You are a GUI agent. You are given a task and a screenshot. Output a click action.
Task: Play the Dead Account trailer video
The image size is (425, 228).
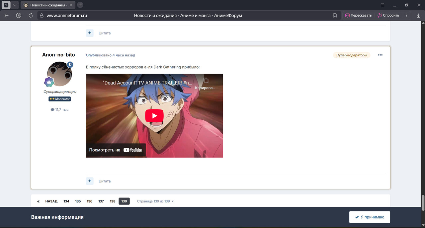pyautogui.click(x=154, y=116)
